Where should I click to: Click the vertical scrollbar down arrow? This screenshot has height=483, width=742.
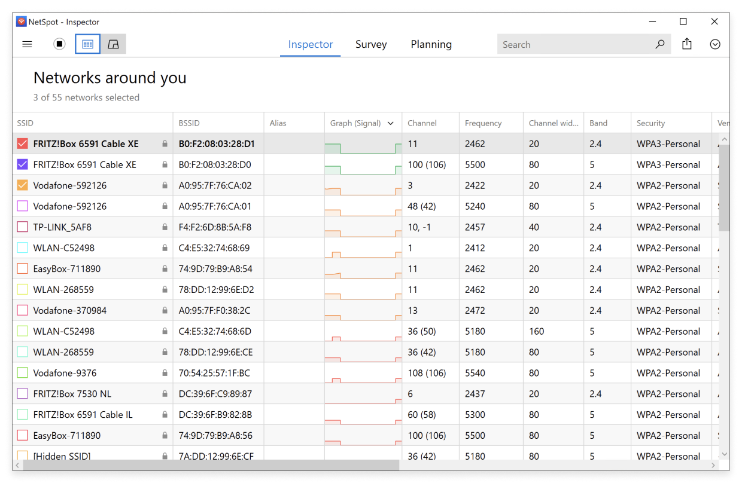(x=724, y=454)
